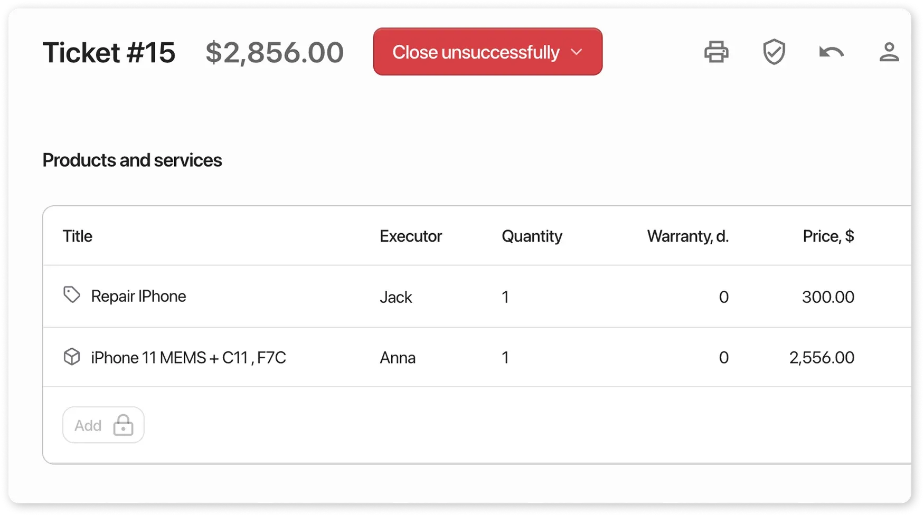
Task: Select the iPhone 11 MEMS product row
Action: (x=188, y=357)
